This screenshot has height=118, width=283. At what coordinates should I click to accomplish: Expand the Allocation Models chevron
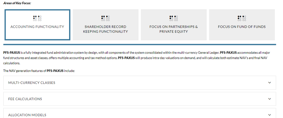pyautogui.click(x=269, y=115)
